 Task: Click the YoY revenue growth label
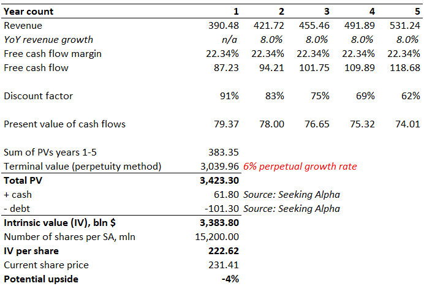click(x=48, y=40)
